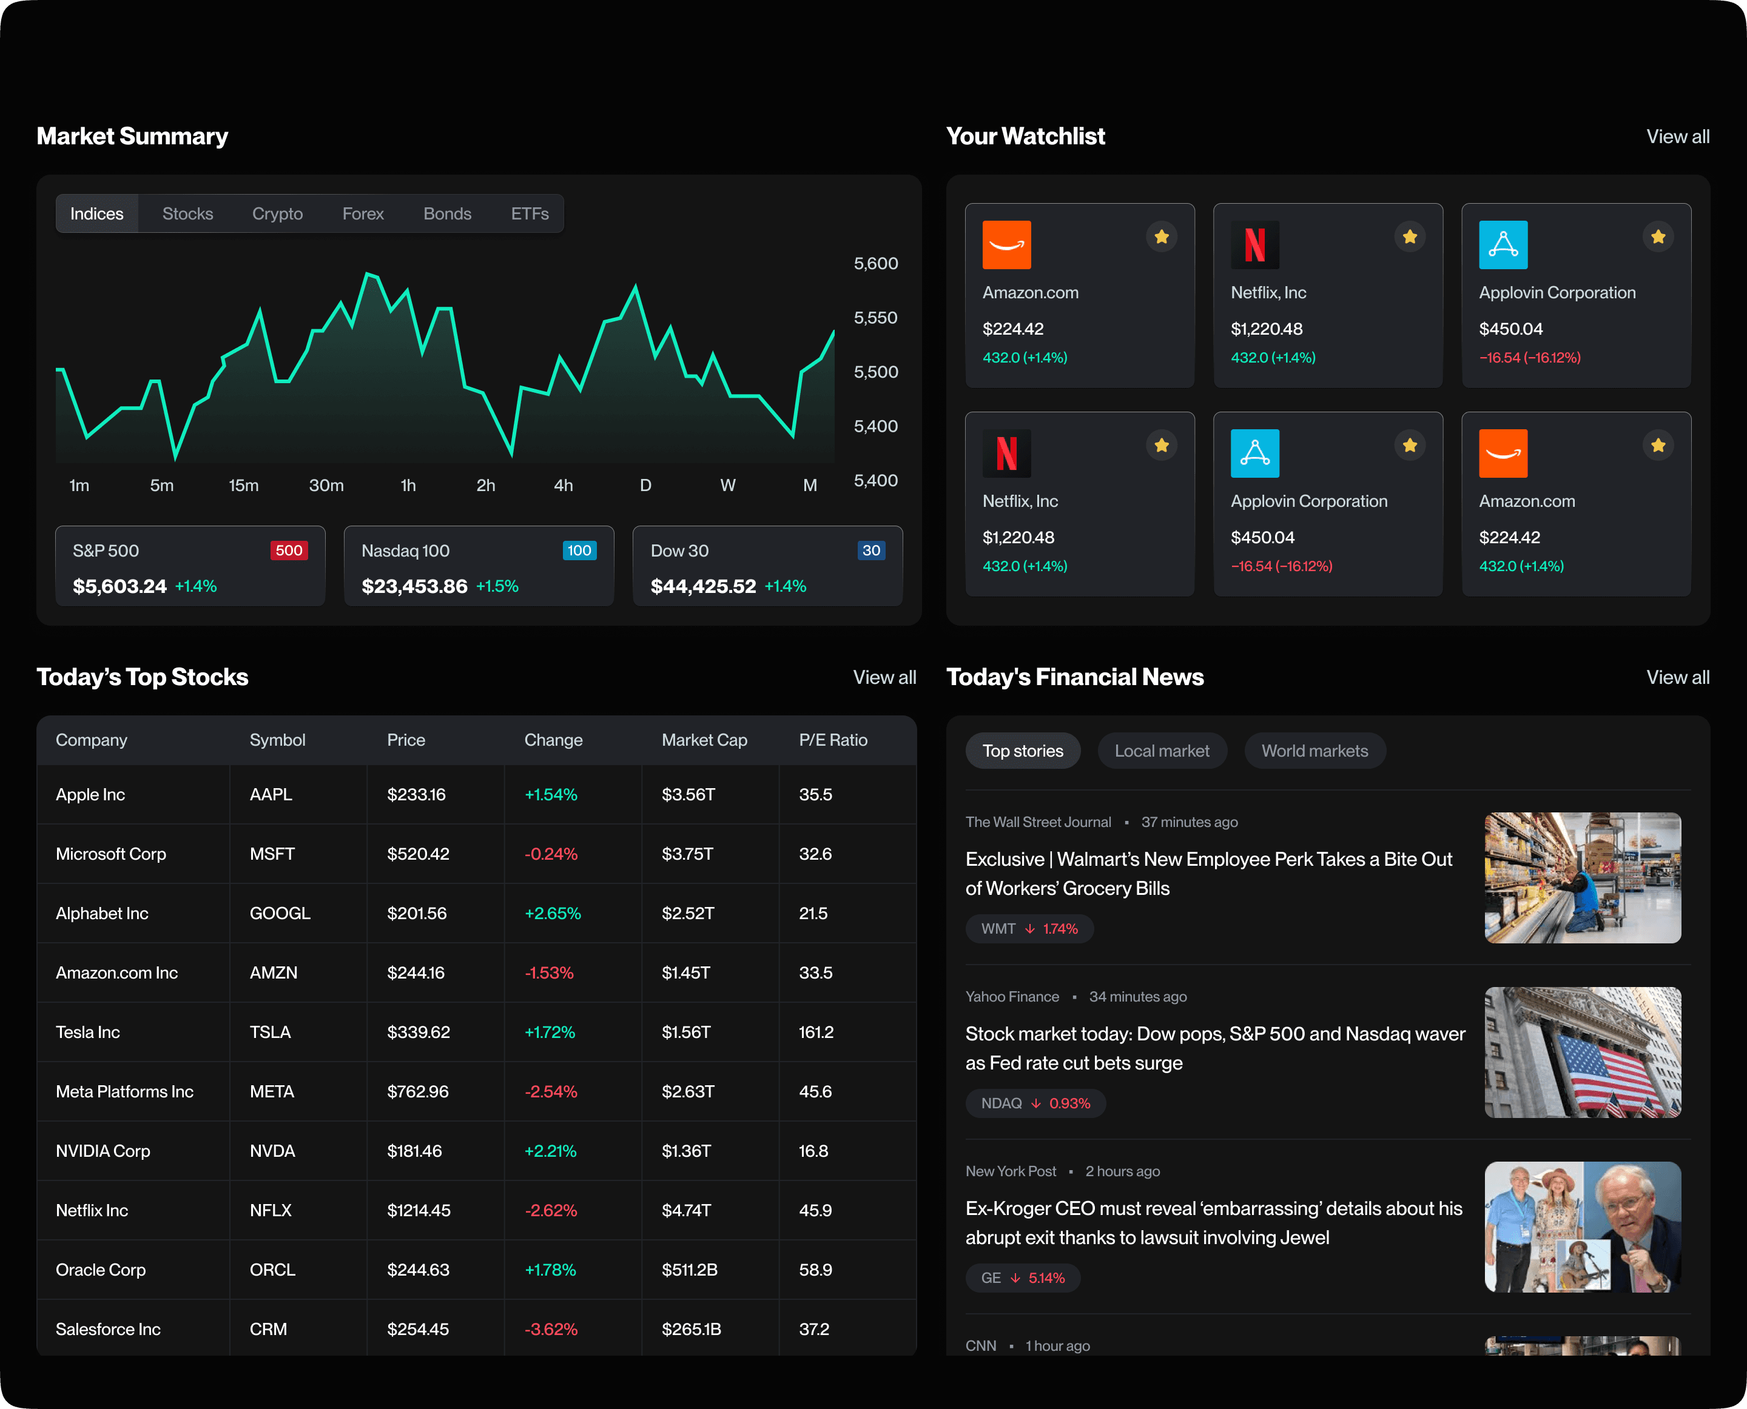Unfavorite Amazon.com by clicking its star
The image size is (1747, 1409).
[1162, 236]
